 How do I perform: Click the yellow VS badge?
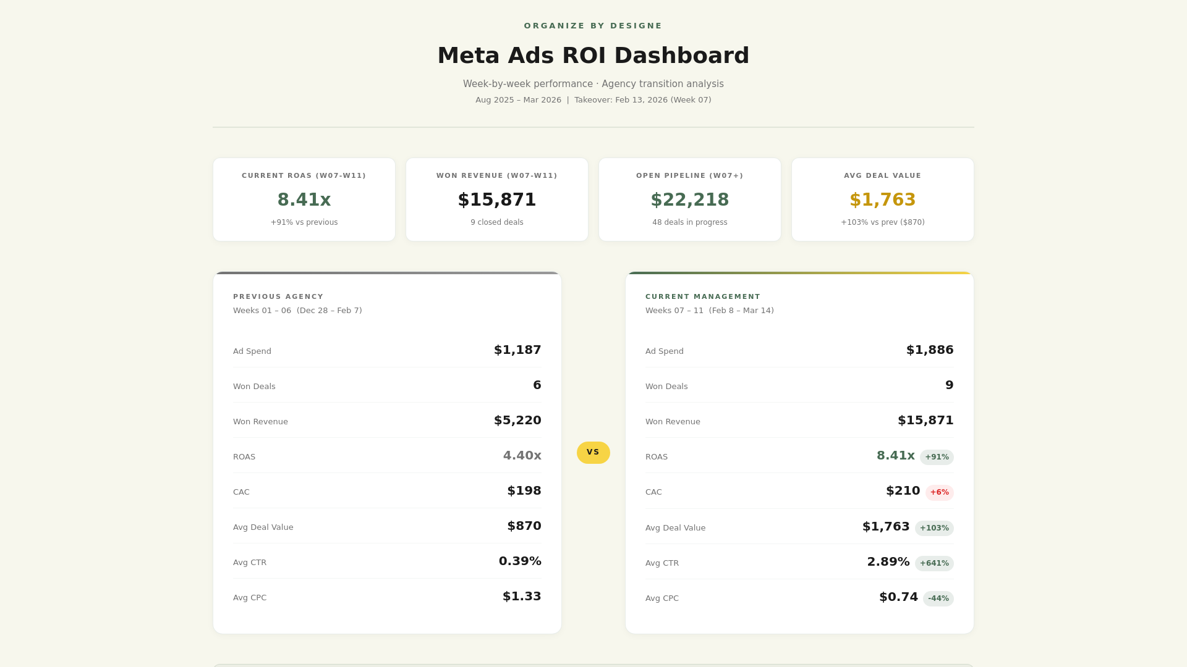coord(593,453)
